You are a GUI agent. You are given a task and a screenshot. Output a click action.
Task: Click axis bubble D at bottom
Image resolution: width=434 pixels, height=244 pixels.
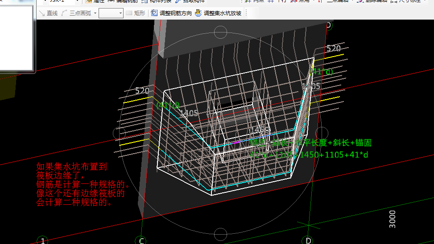308,240
